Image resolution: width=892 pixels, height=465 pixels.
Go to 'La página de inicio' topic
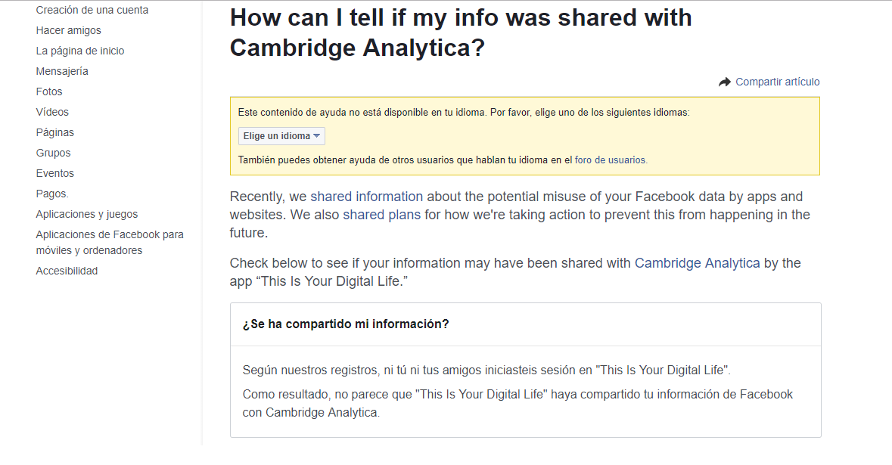pos(80,51)
